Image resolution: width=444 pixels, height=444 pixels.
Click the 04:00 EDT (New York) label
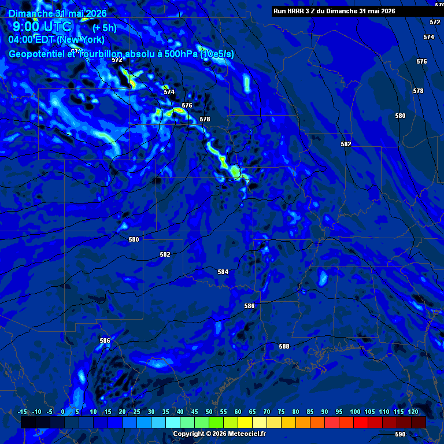coord(56,40)
